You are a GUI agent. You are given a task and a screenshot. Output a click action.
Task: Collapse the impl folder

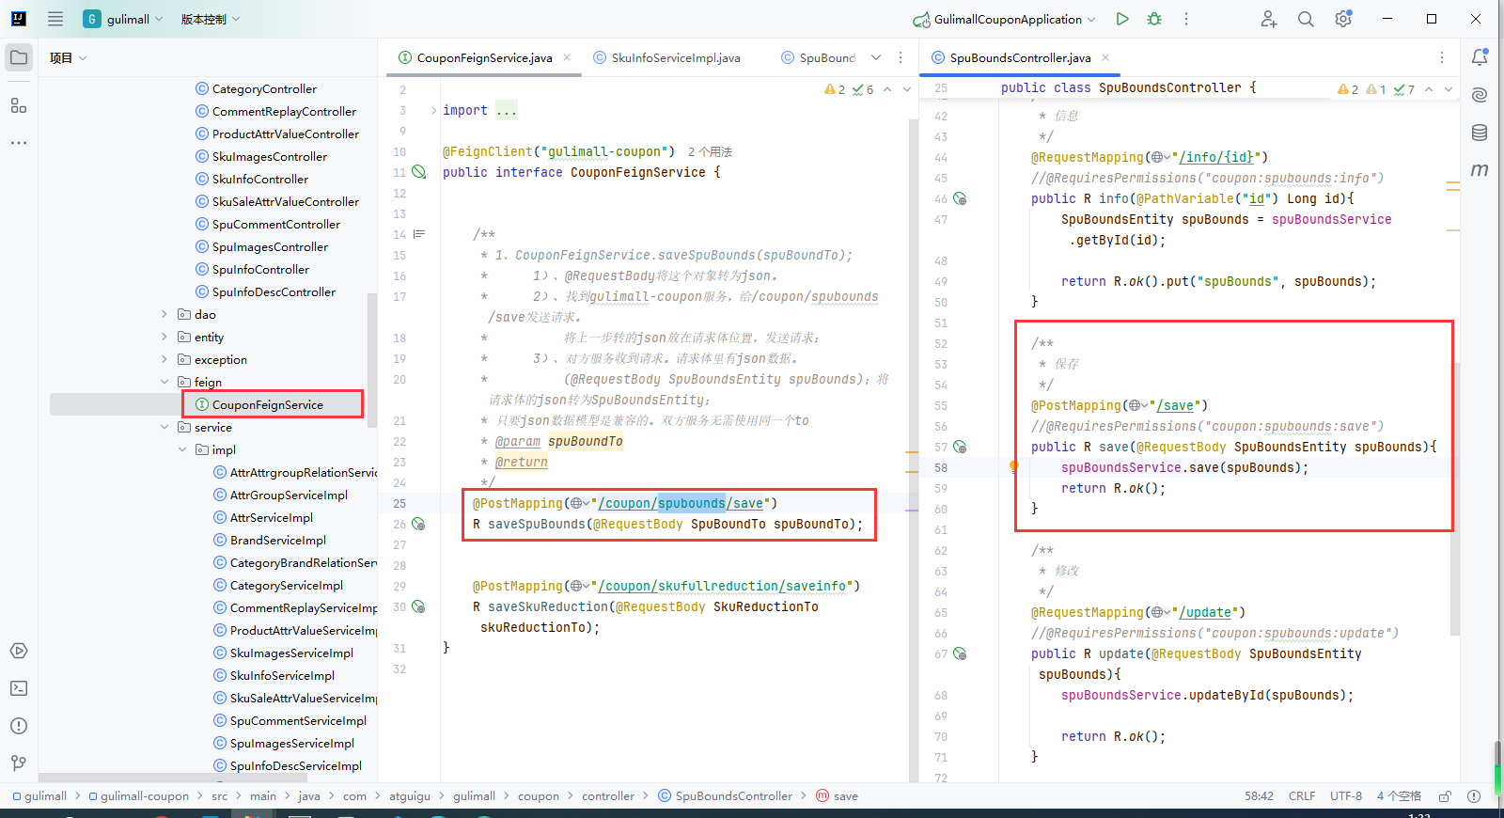point(182,450)
